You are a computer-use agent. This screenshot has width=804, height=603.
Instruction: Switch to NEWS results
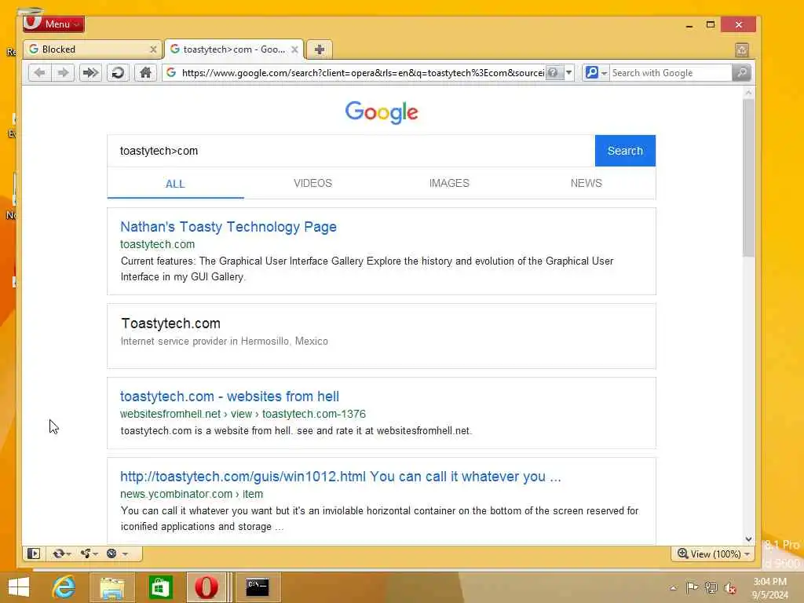[586, 183]
